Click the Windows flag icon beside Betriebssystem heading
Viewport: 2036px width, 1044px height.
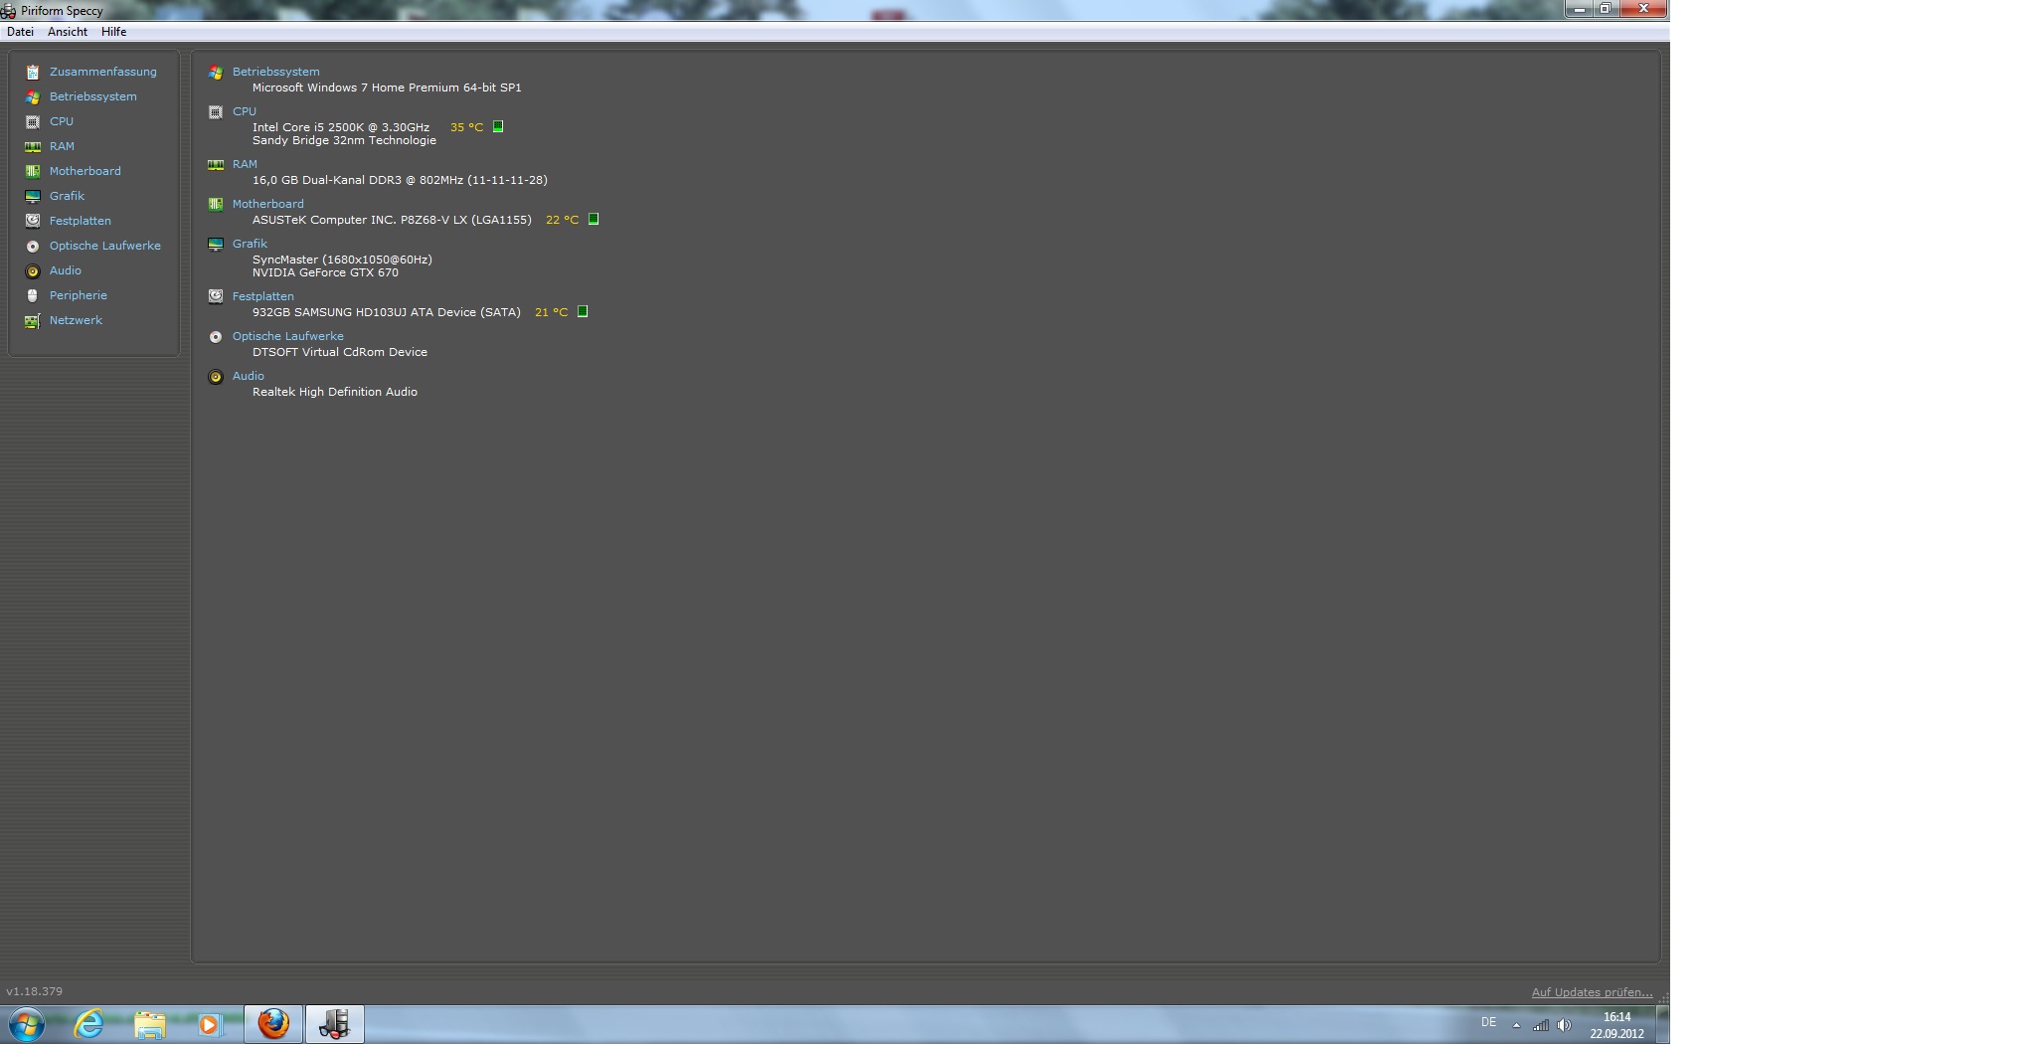(216, 73)
